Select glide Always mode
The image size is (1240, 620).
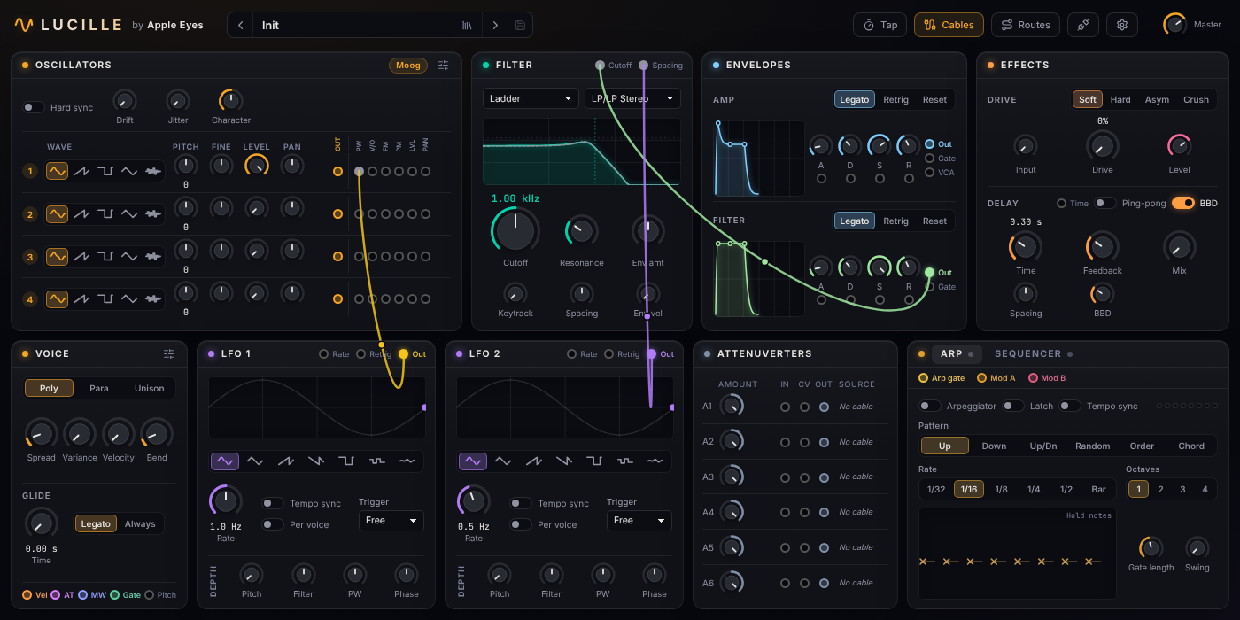click(140, 523)
